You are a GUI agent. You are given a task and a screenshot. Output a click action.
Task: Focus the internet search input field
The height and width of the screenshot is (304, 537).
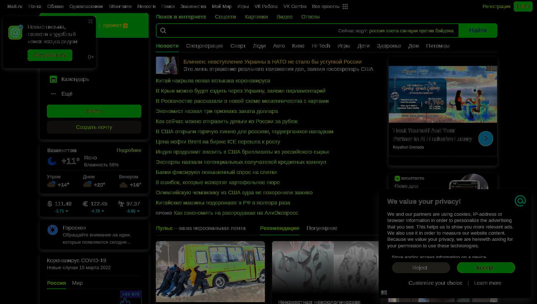click(307, 31)
